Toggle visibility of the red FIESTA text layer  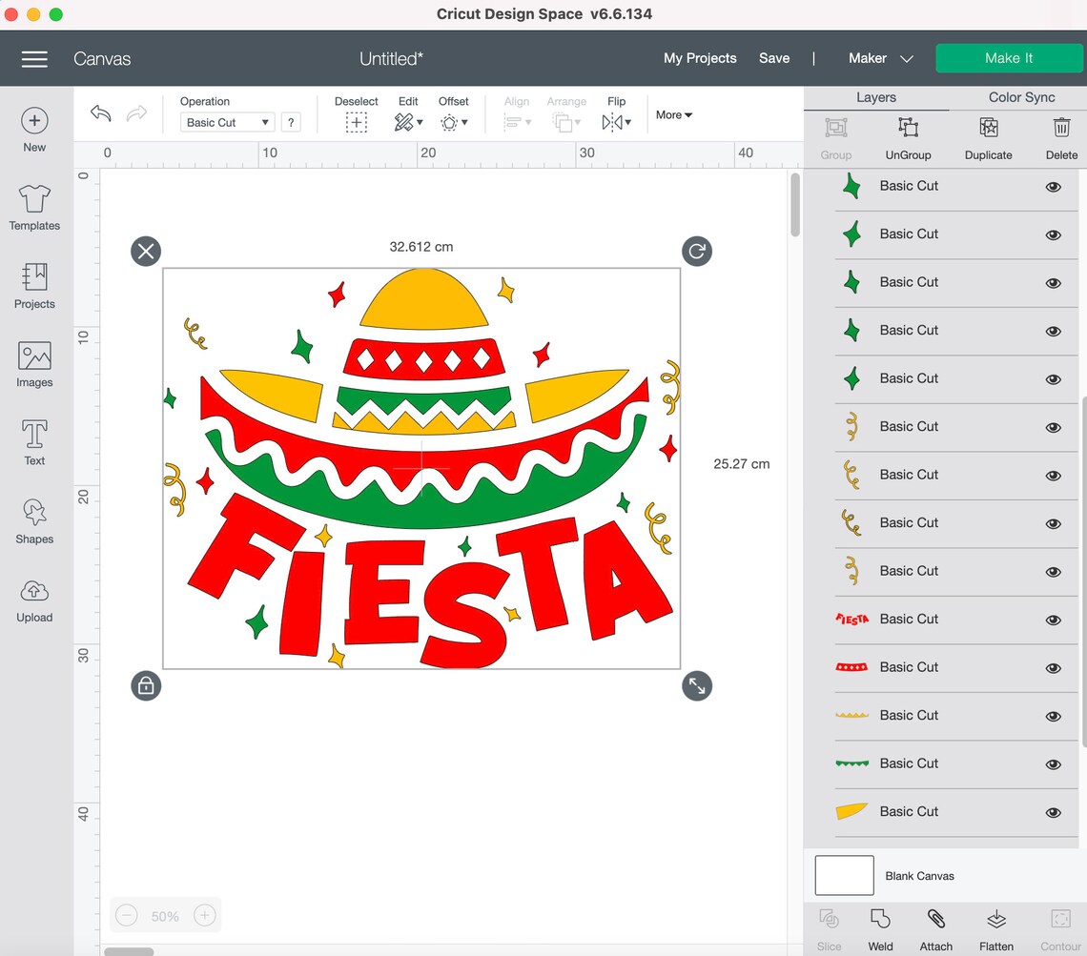(x=1053, y=620)
